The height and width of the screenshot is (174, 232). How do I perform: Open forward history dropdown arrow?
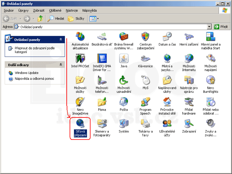coord(33,18)
